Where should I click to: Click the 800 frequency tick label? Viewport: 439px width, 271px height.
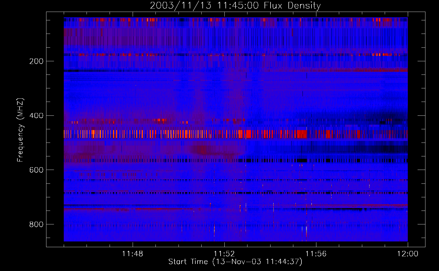36,224
